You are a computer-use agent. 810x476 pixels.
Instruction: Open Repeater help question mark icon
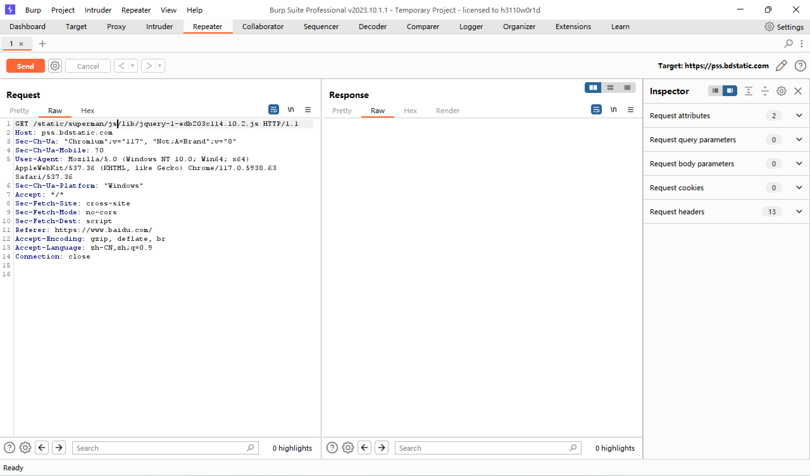[800, 66]
